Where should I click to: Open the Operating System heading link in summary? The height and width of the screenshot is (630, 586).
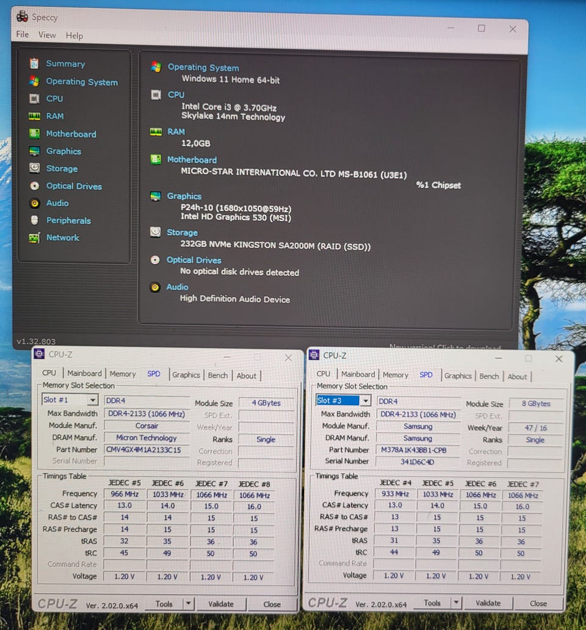point(203,68)
